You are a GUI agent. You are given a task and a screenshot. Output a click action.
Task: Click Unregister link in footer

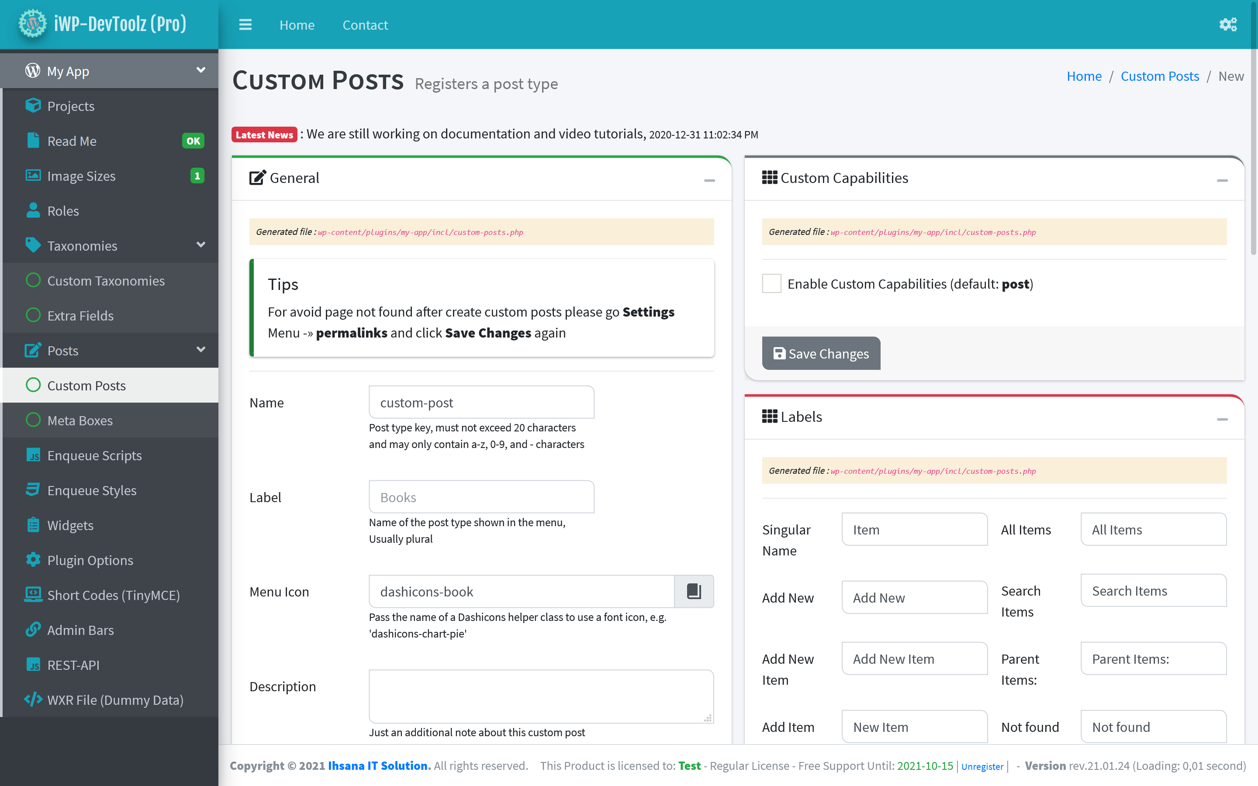click(982, 766)
